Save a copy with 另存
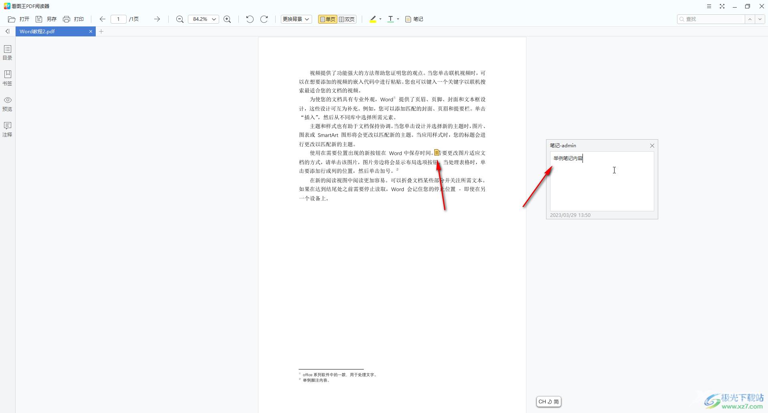This screenshot has height=413, width=768. (46, 19)
